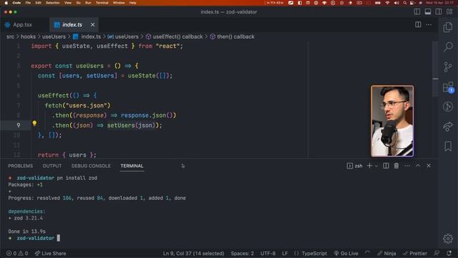Click the Ninja status bar item
This screenshot has width=458, height=258.
386,253
